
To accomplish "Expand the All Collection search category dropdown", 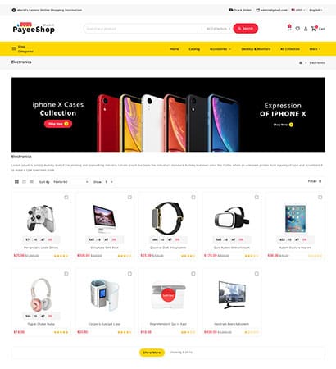I will pos(218,29).
